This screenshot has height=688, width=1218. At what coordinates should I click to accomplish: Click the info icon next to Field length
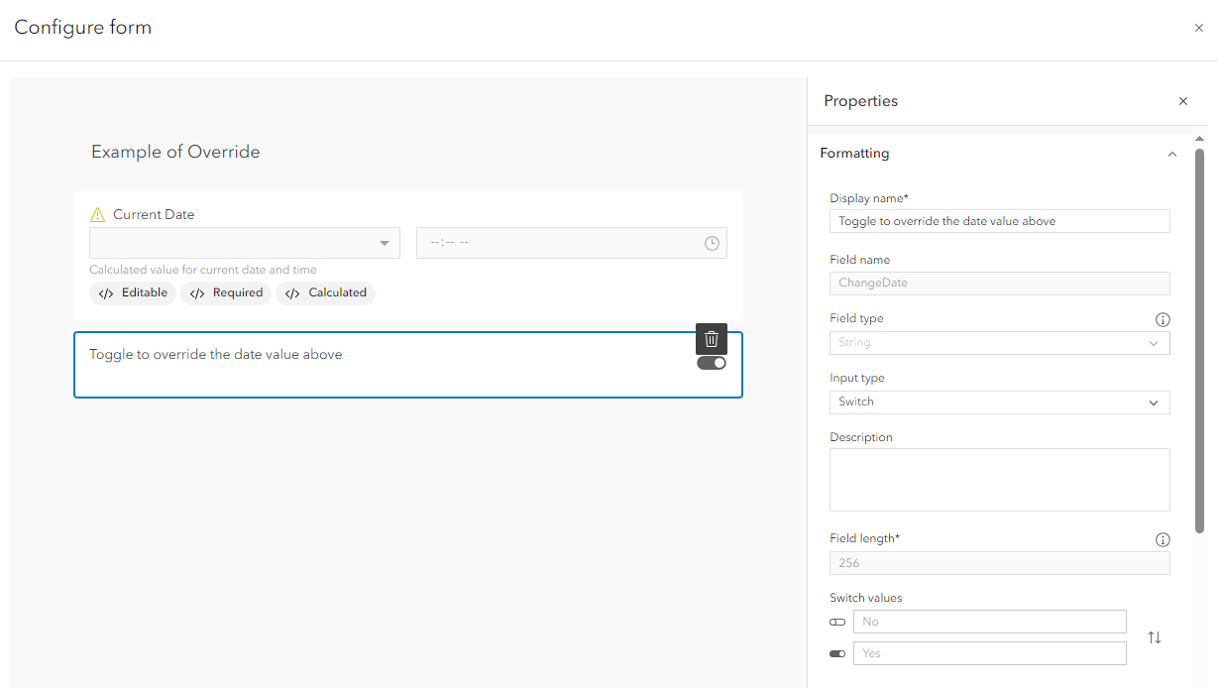tap(1163, 539)
